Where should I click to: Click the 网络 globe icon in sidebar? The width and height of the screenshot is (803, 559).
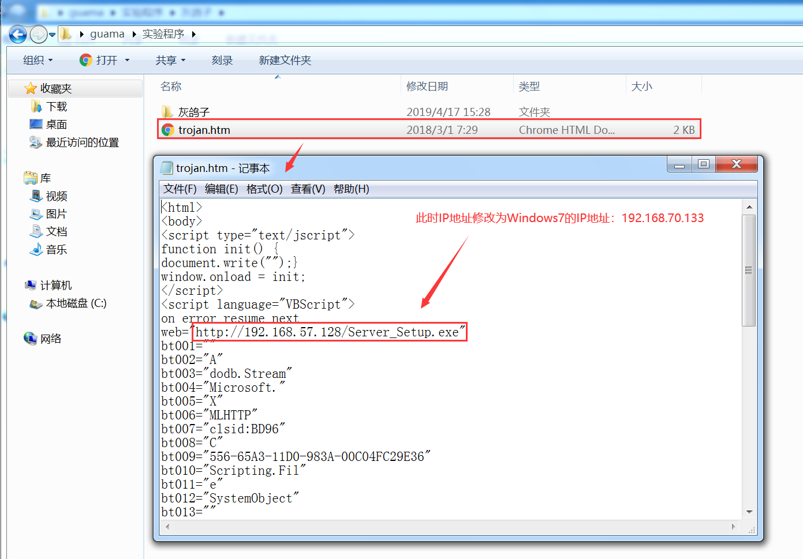coord(30,338)
